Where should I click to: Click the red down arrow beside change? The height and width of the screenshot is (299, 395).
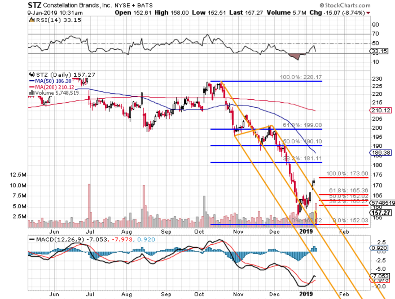[x=368, y=12]
